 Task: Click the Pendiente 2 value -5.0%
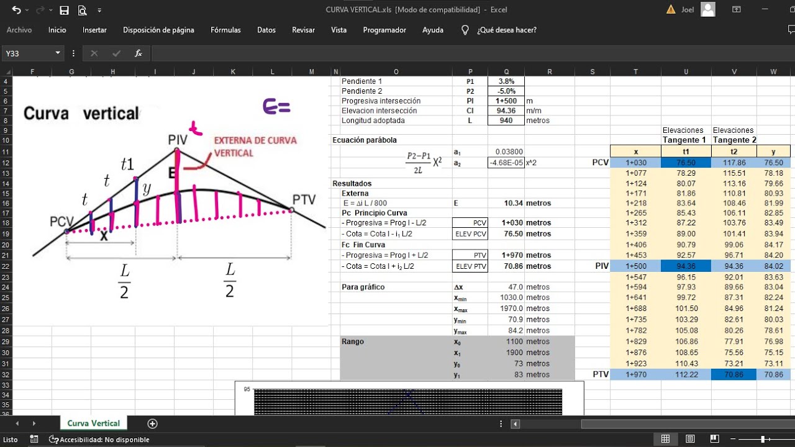[506, 91]
